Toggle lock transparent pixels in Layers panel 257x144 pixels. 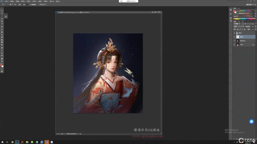[238, 30]
